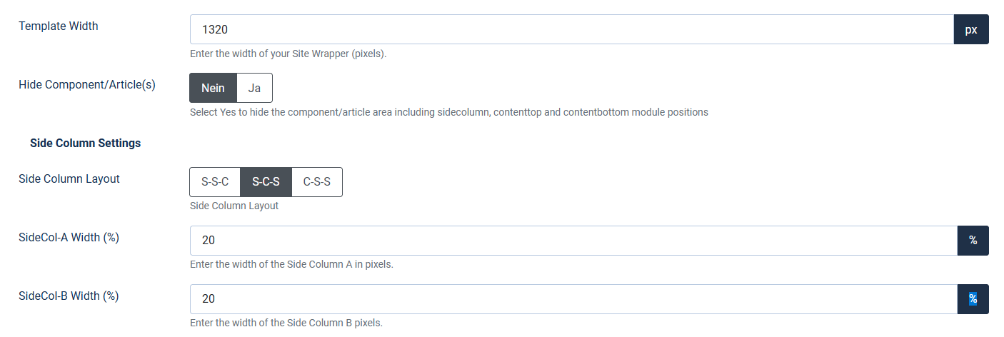Screen dimensions: 1004x337
Task: Click the Template Width input field
Action: tap(571, 29)
